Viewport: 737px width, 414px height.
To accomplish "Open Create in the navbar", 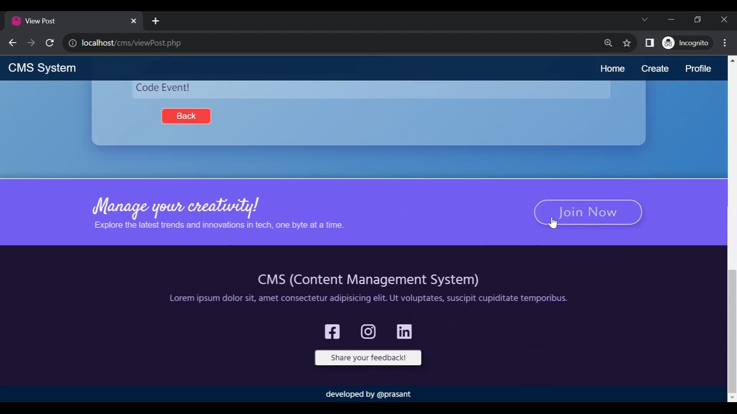I will tap(655, 69).
